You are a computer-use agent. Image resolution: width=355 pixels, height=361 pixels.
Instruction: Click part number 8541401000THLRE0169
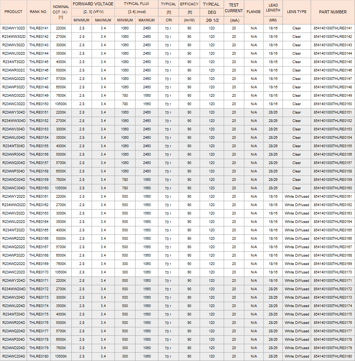coord(333,263)
